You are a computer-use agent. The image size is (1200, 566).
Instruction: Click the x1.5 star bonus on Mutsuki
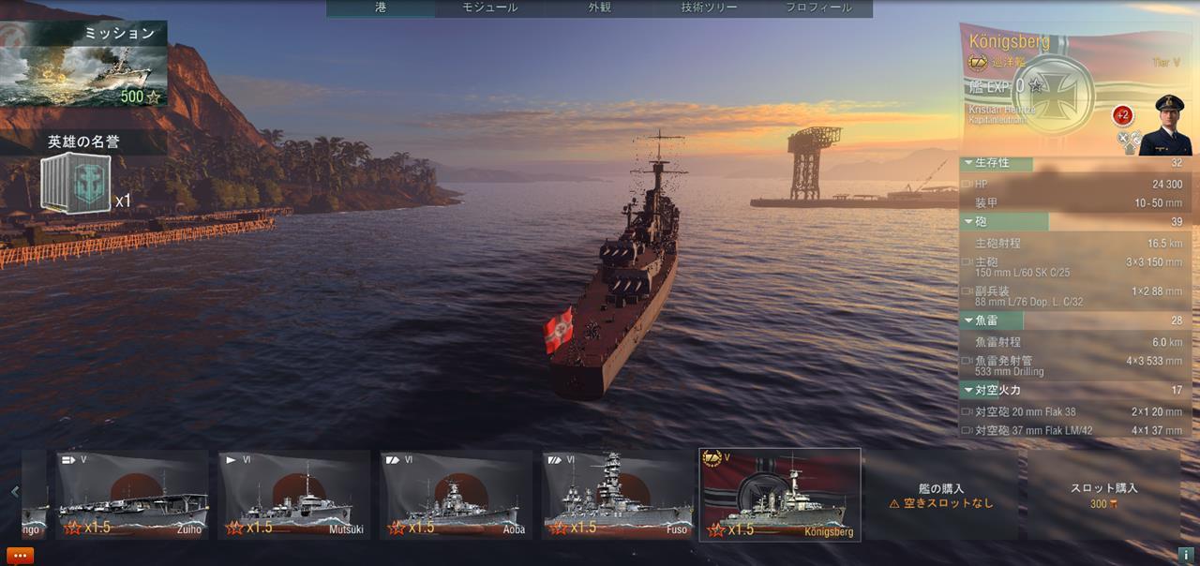pyautogui.click(x=249, y=528)
